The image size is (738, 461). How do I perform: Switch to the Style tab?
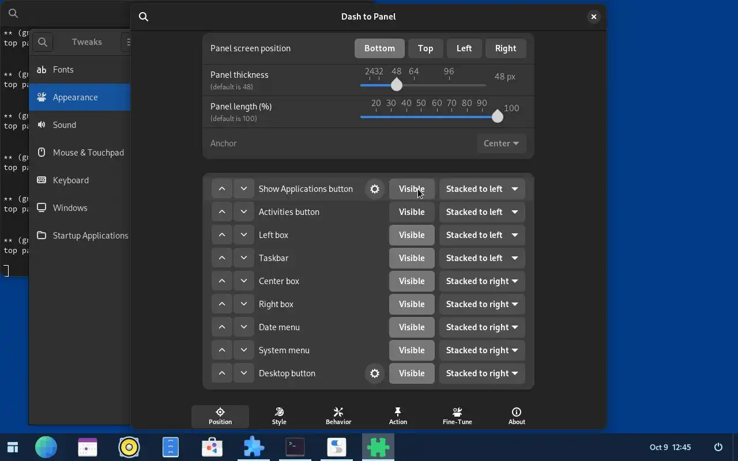(279, 416)
